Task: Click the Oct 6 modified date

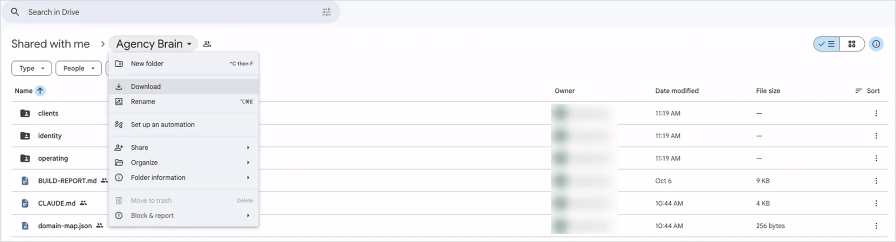Action: (x=663, y=181)
